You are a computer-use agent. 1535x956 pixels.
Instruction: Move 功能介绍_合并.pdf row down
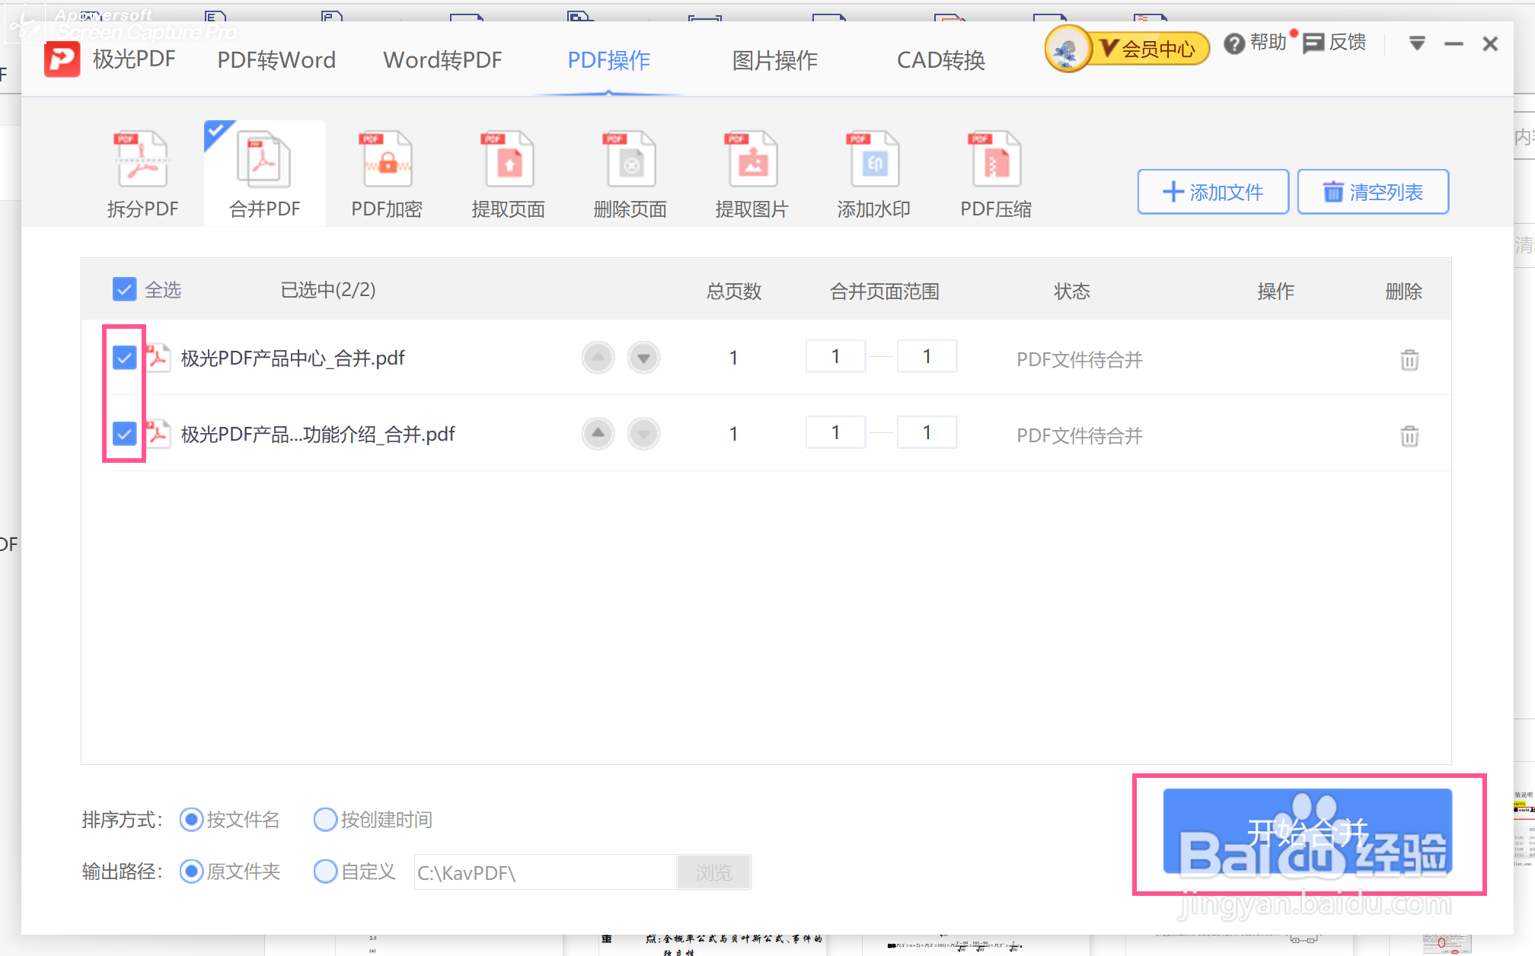(644, 434)
